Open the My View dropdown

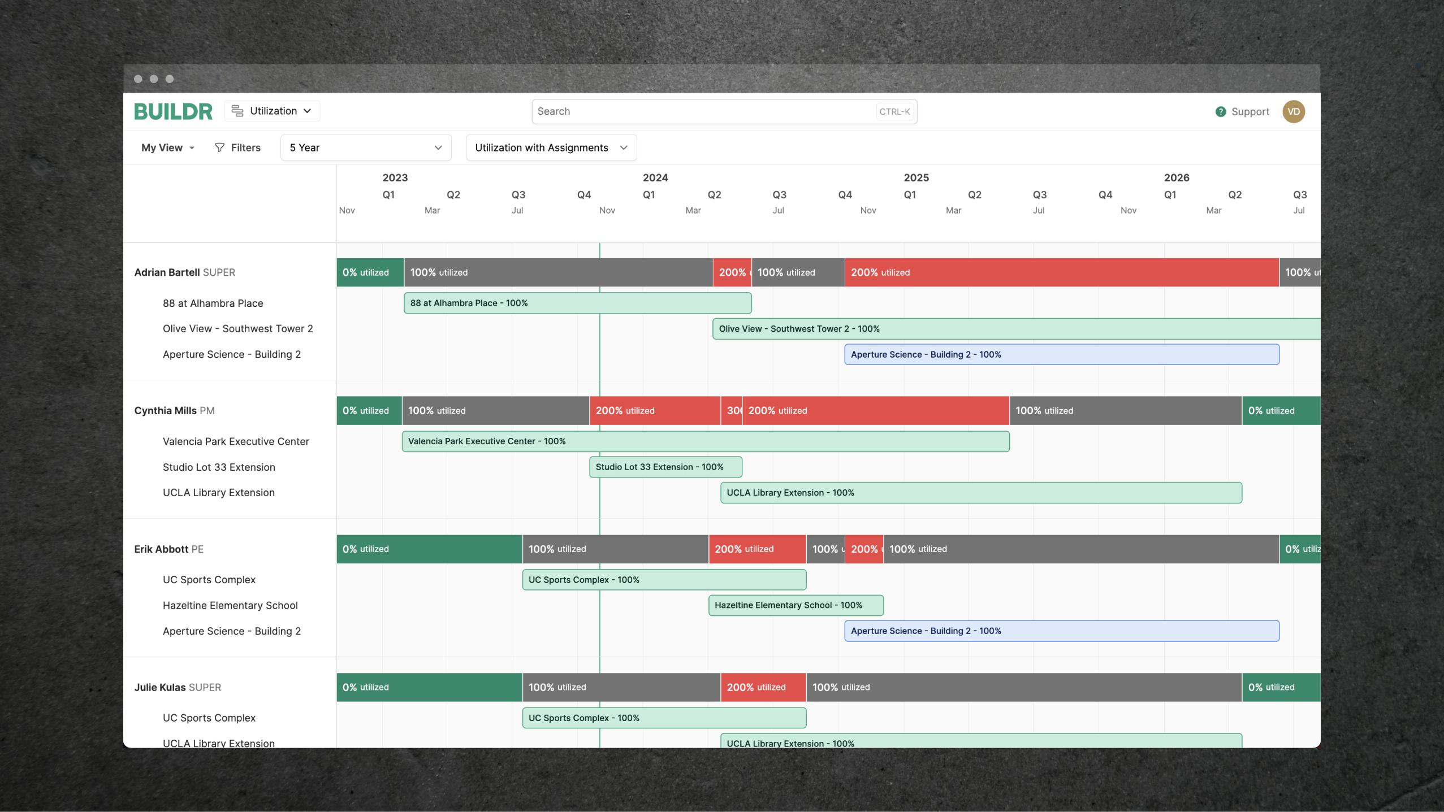coord(166,147)
